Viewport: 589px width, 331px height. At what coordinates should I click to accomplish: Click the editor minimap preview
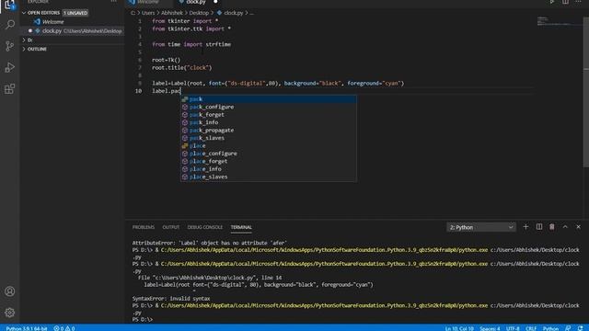559,21
